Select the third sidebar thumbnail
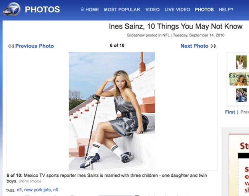Viewport: 249px width, 196px height. 241,95
